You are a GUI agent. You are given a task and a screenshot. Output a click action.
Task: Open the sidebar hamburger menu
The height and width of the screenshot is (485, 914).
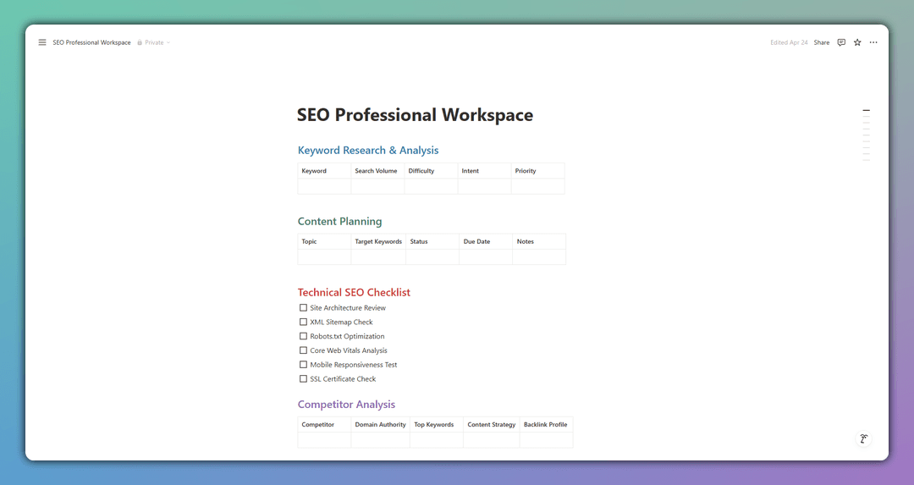click(x=42, y=42)
